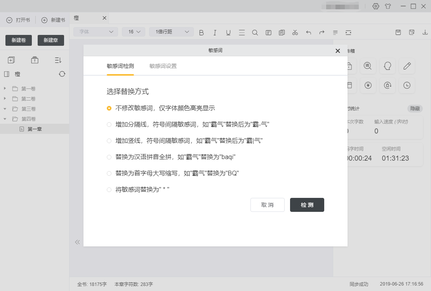Click the undo arrow icon

click(308, 33)
